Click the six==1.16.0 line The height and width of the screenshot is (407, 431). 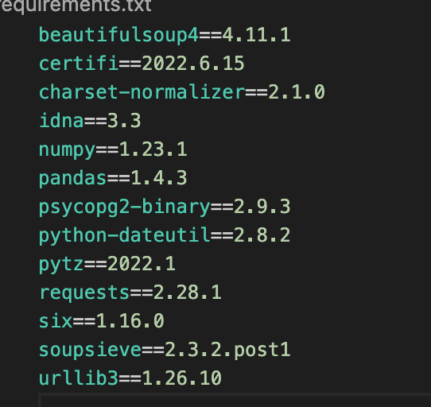point(102,321)
